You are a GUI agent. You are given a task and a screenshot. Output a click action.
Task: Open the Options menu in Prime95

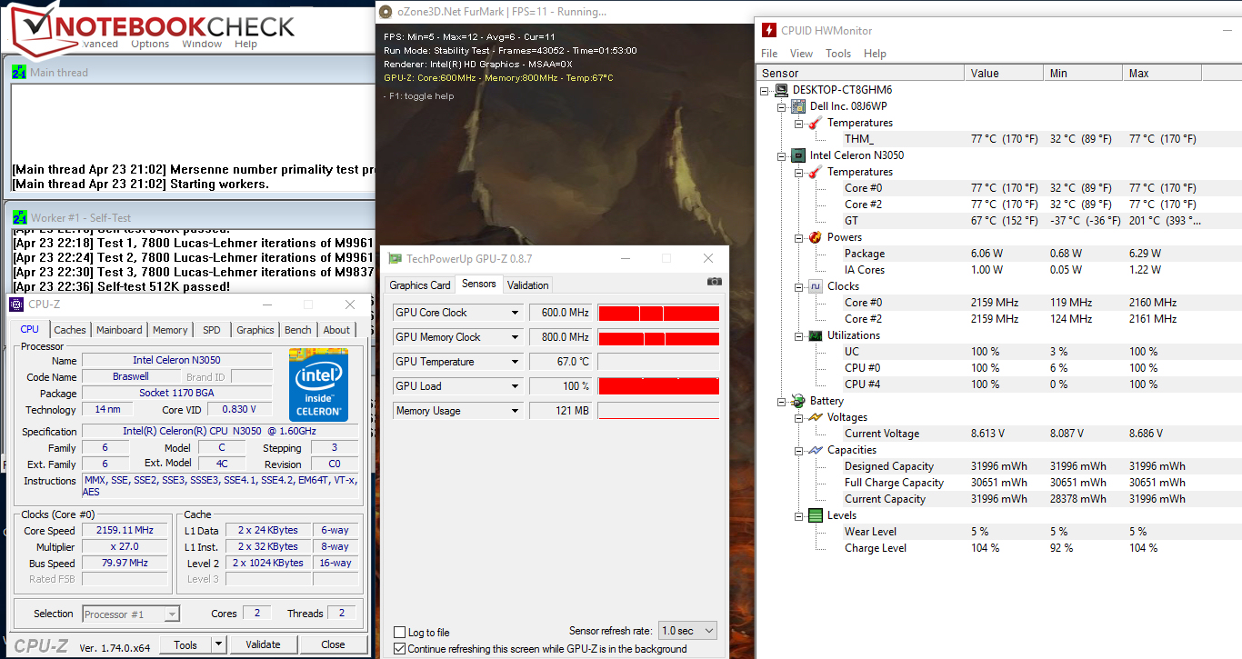pos(150,44)
